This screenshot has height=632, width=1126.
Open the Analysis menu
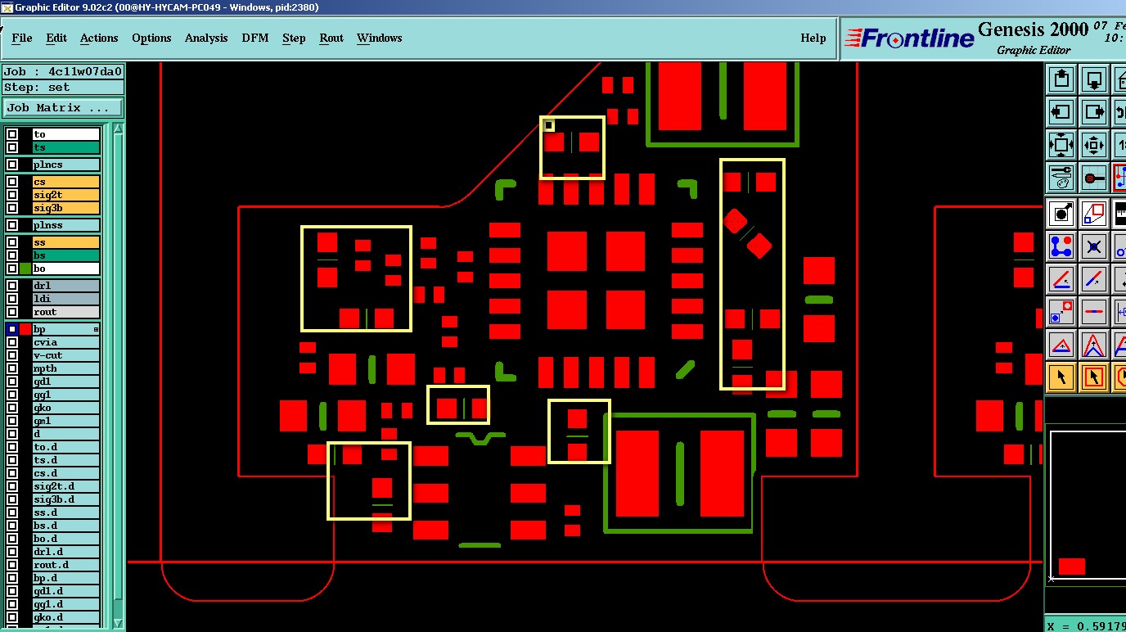tap(206, 38)
